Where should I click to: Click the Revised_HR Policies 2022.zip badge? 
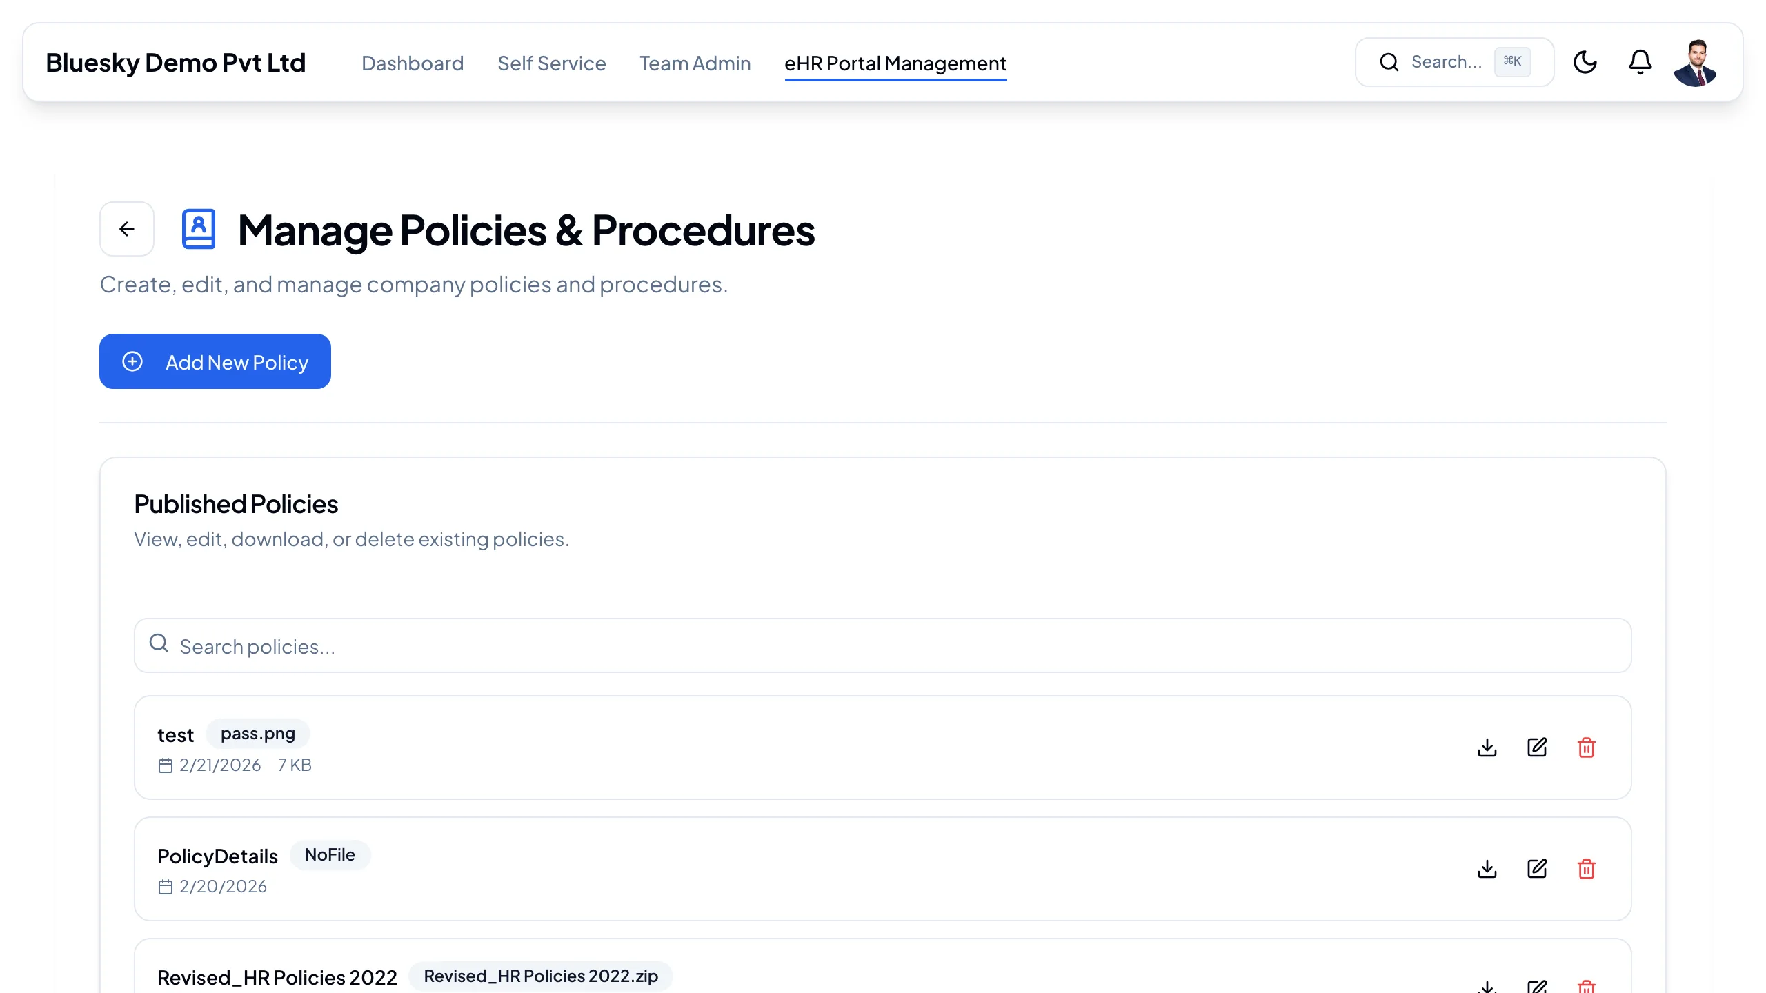[x=541, y=976]
